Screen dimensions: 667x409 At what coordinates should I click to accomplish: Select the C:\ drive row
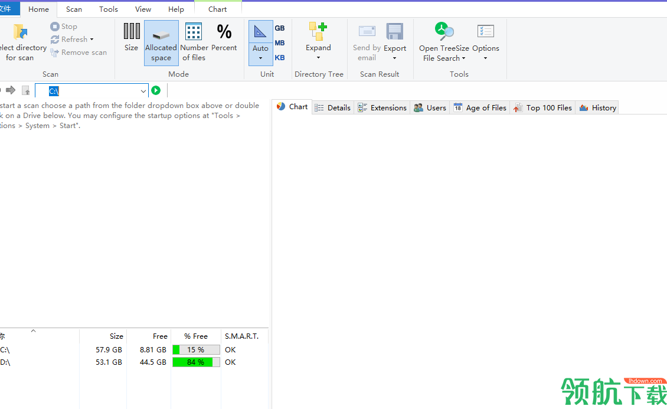[x=134, y=349]
